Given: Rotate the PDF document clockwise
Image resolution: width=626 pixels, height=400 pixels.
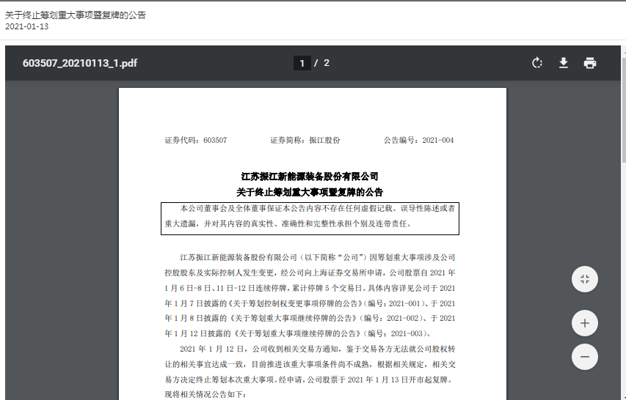Looking at the screenshot, I should [x=537, y=63].
